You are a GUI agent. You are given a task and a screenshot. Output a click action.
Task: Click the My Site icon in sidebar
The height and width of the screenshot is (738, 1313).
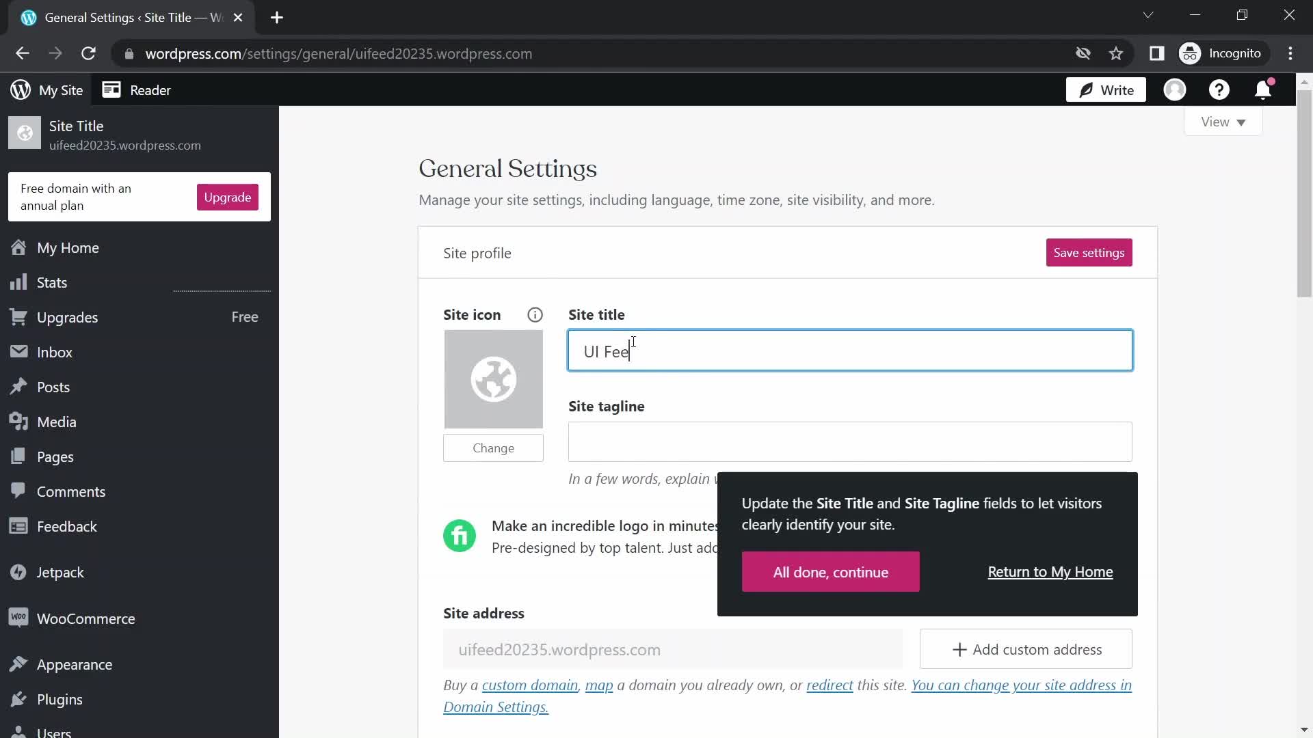19,90
